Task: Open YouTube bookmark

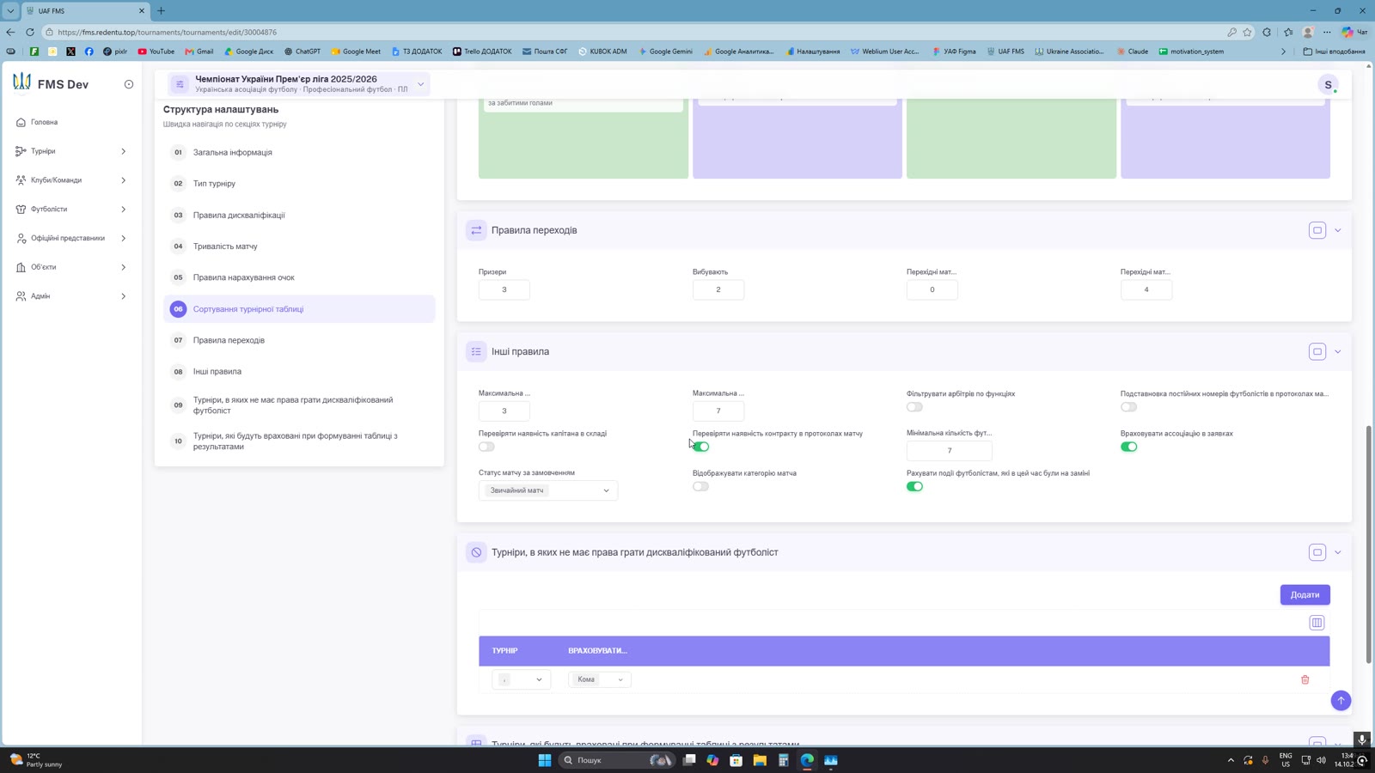Action: coord(156,52)
